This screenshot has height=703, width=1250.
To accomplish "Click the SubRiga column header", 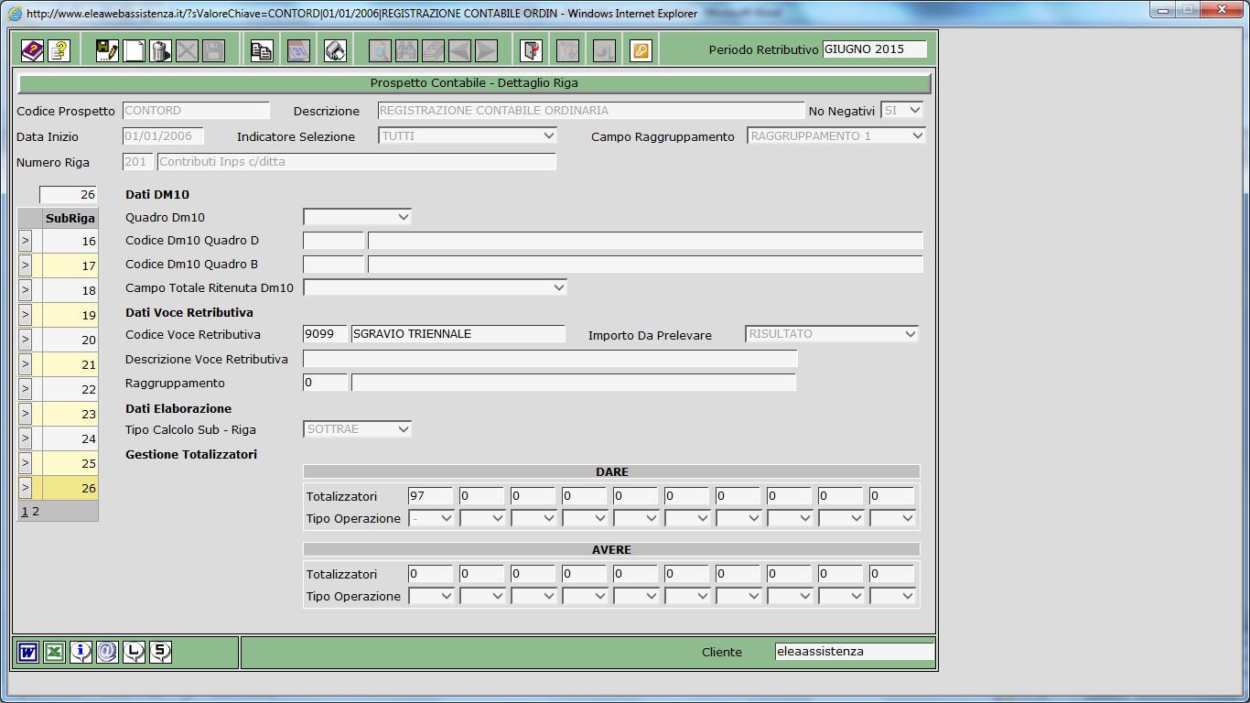I will [x=70, y=219].
